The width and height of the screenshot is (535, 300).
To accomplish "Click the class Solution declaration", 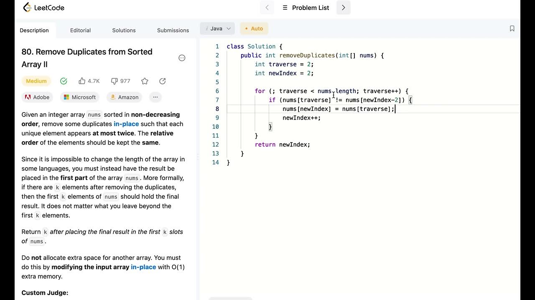I will point(255,47).
